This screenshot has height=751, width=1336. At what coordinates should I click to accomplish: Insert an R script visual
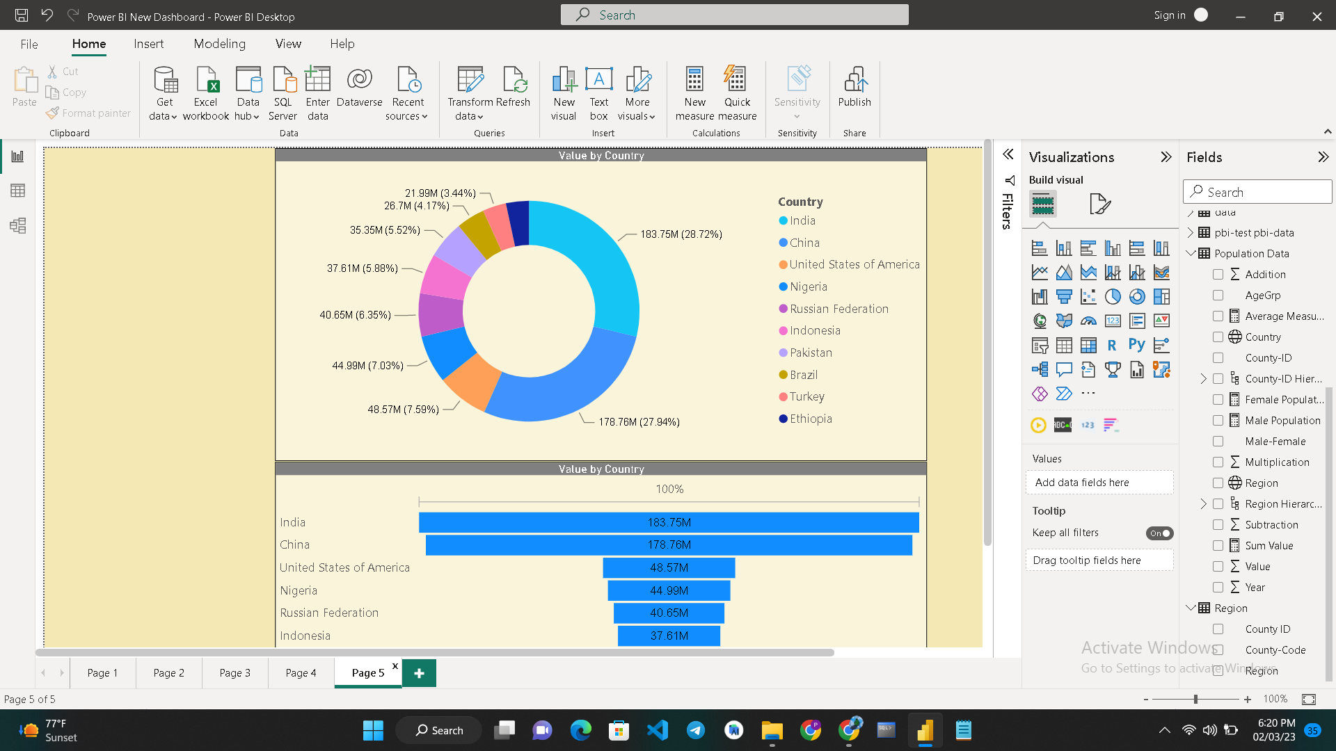(x=1112, y=345)
